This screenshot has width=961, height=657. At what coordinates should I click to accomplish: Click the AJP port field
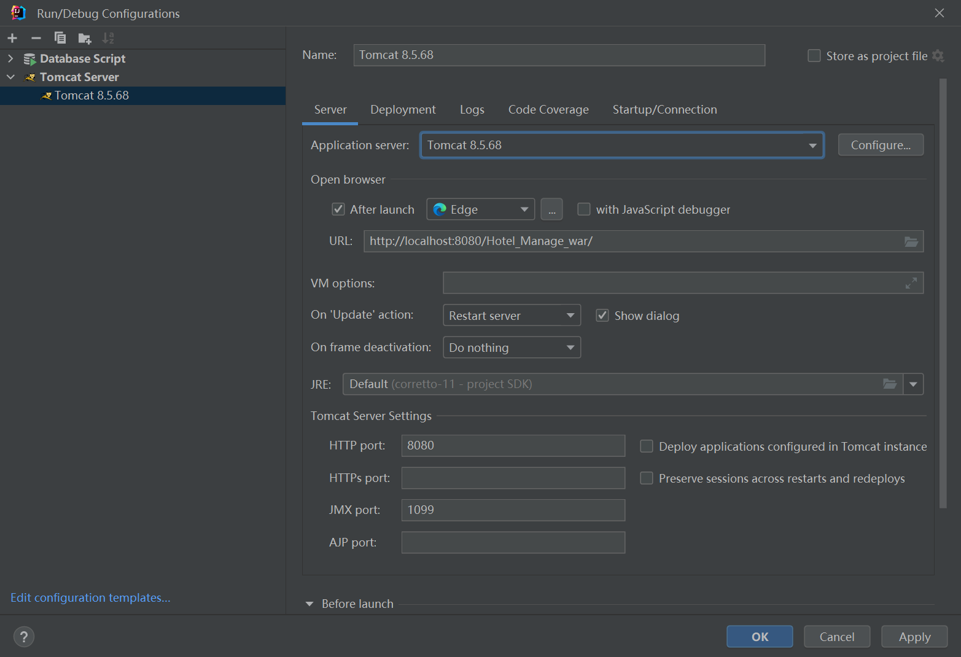[x=513, y=543]
